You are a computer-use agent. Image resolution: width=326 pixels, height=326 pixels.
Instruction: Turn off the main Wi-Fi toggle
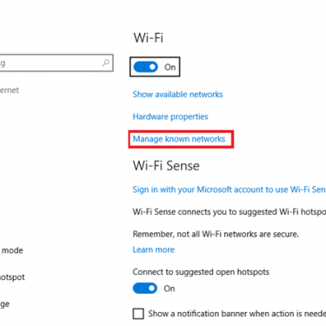(x=146, y=67)
